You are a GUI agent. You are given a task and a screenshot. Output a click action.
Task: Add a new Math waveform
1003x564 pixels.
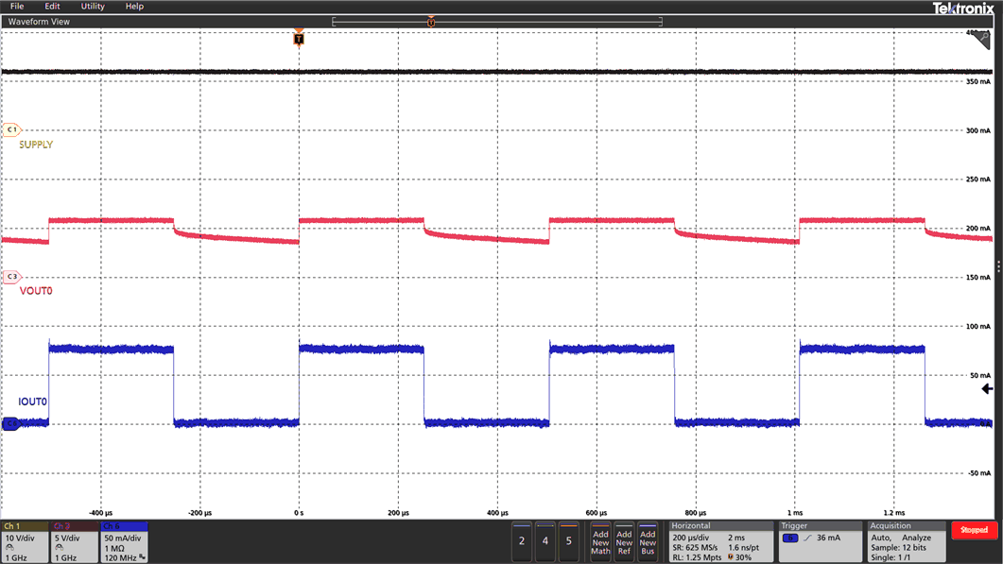click(599, 541)
